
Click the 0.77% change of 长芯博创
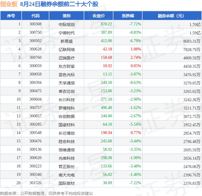pos(136,133)
